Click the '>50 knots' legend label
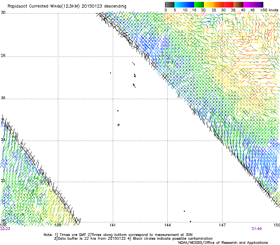Viewport: 280px width, 245px height. (x=269, y=10)
